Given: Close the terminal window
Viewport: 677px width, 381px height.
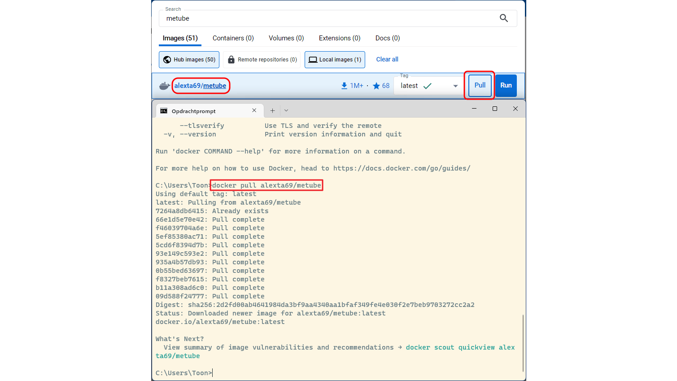Looking at the screenshot, I should tap(515, 109).
